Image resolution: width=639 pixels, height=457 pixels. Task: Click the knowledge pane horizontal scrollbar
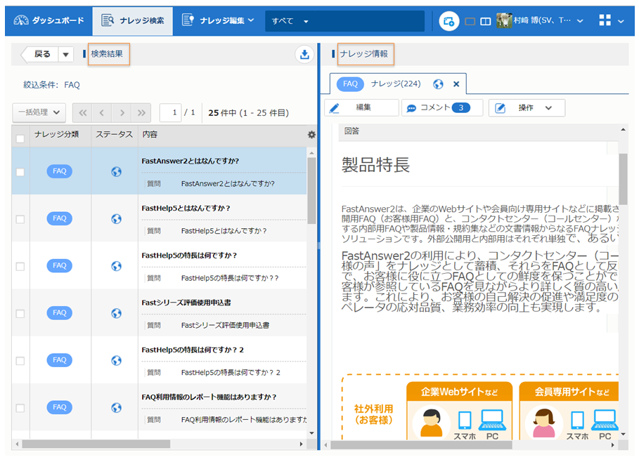(x=421, y=445)
